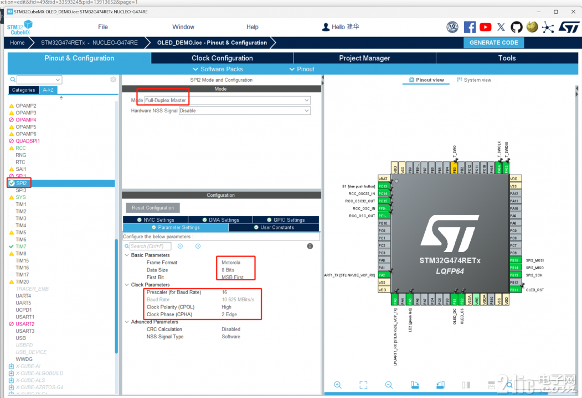This screenshot has height=398, width=582.
Task: Expand the Software Packs menu
Action: pyautogui.click(x=218, y=69)
